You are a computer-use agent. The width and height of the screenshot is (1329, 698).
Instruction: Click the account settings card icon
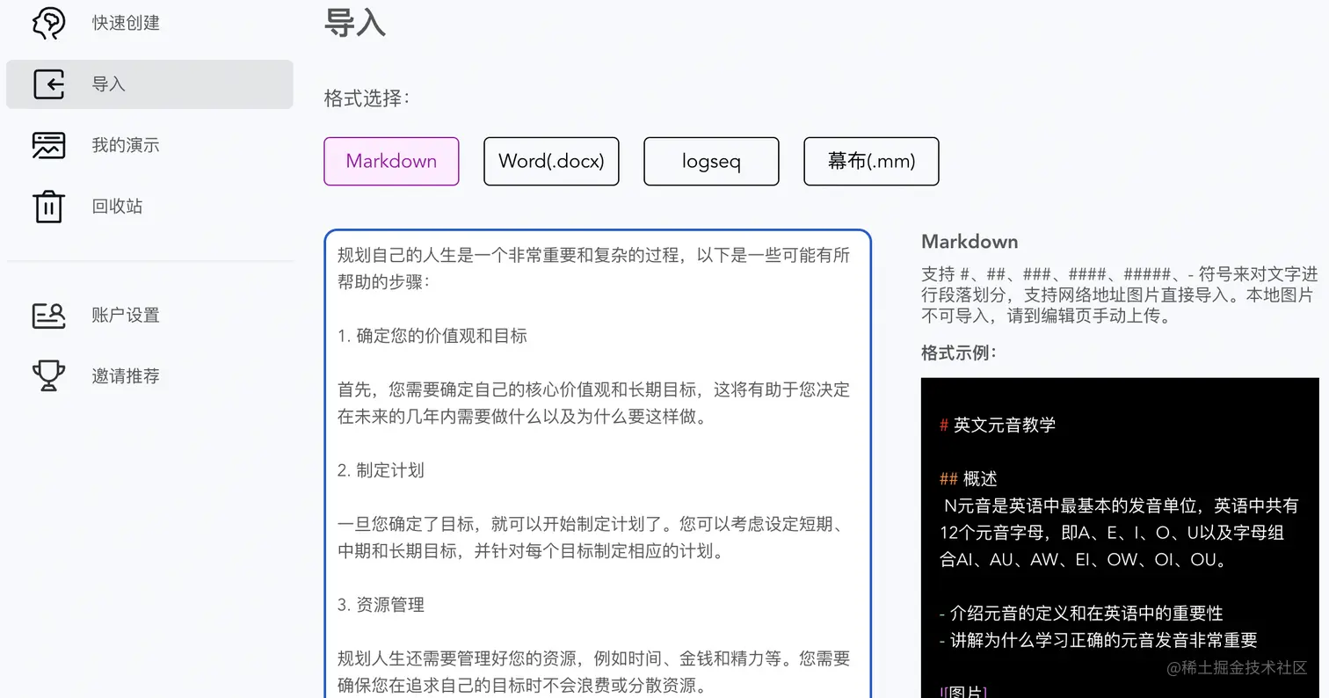click(48, 315)
